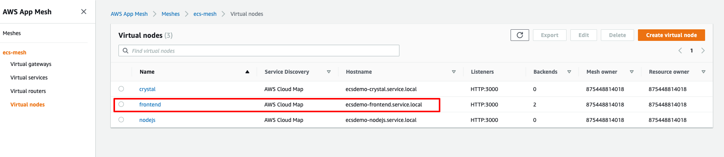Click the refresh icon button

coord(519,35)
